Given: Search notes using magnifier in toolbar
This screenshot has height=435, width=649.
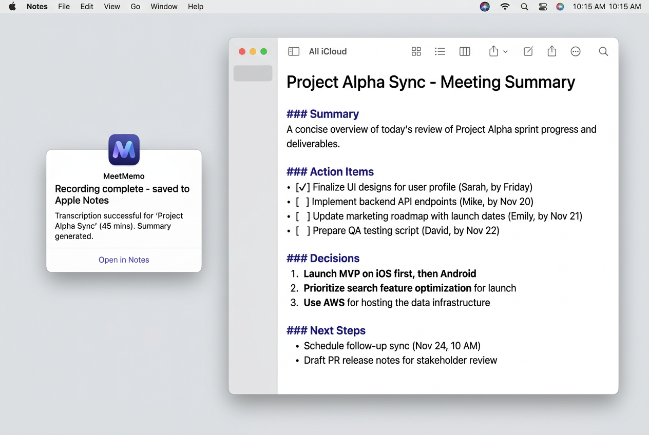Looking at the screenshot, I should pos(603,51).
